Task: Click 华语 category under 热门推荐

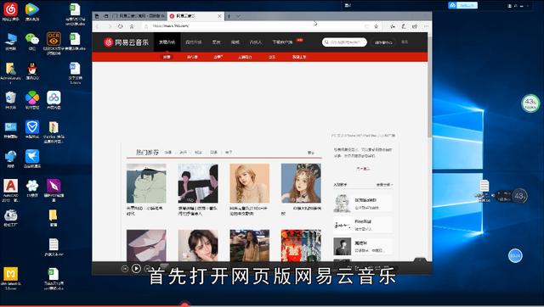Action: 168,153
